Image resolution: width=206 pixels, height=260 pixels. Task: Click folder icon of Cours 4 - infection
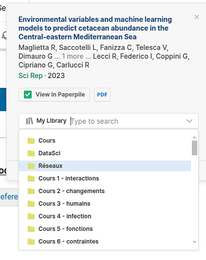pos(31,216)
